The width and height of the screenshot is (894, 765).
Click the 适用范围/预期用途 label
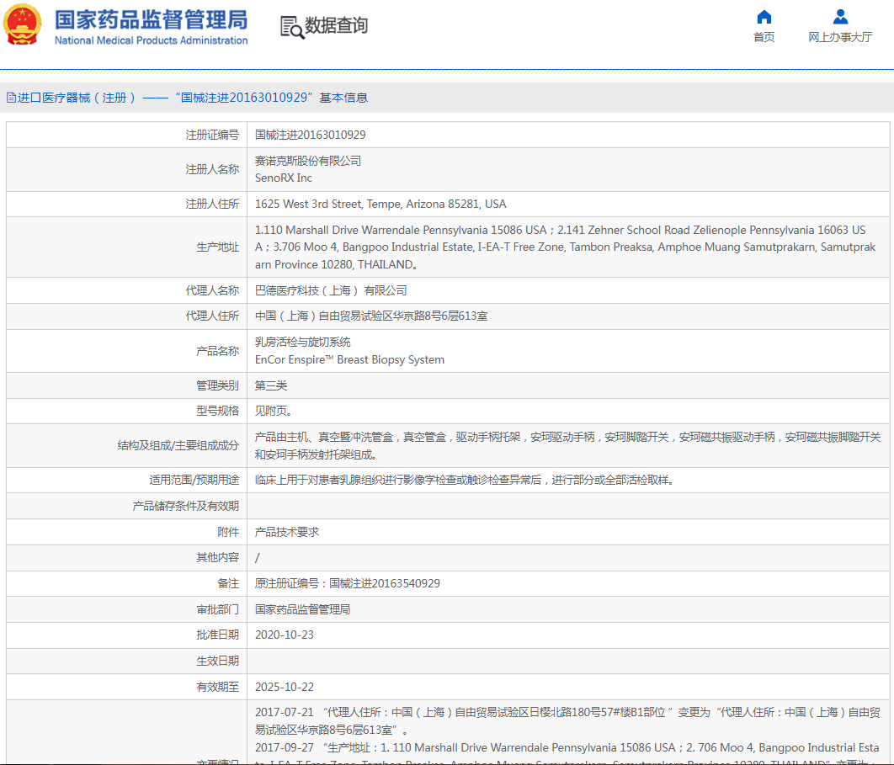click(194, 480)
